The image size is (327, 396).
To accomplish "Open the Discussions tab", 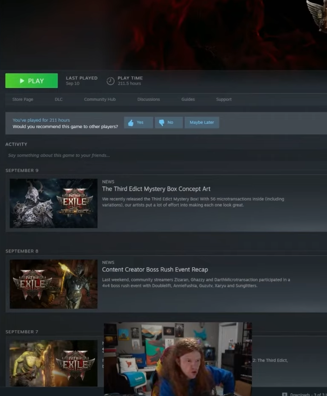I will coord(149,99).
